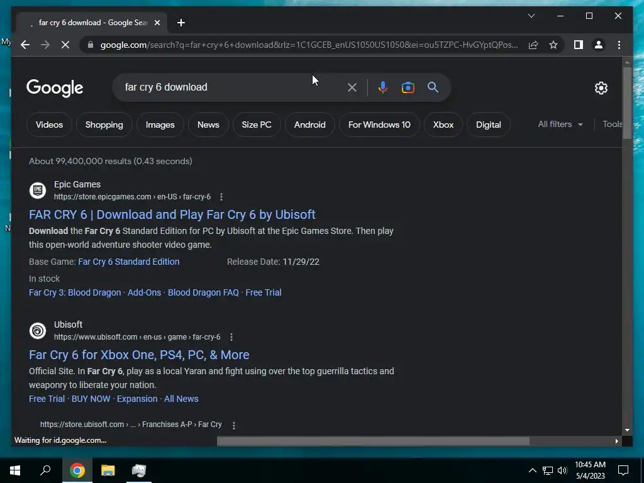Click the Chrome address bar URL
644x483 pixels.
pyautogui.click(x=309, y=45)
